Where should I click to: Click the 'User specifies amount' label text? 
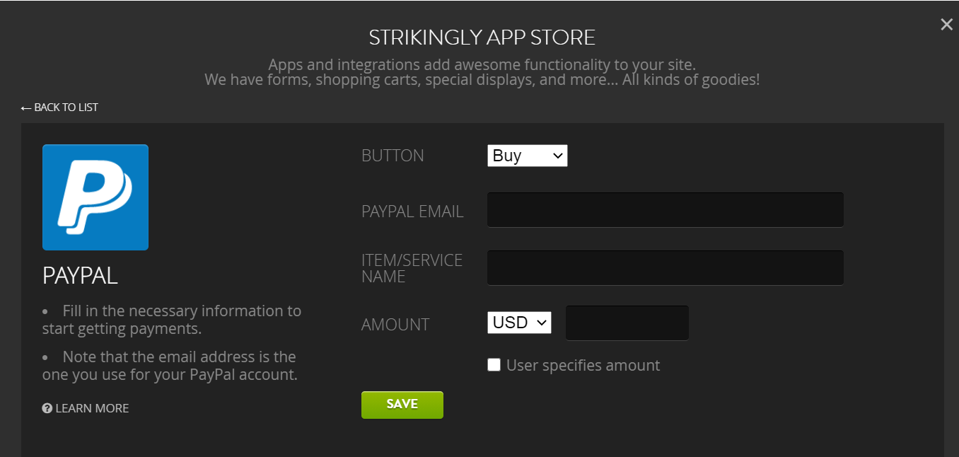tap(583, 365)
